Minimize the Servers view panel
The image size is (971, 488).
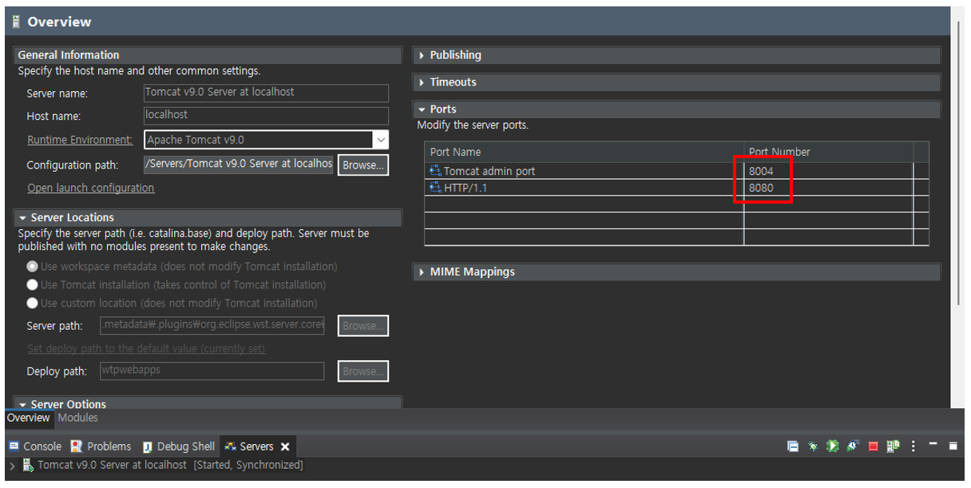coord(933,444)
